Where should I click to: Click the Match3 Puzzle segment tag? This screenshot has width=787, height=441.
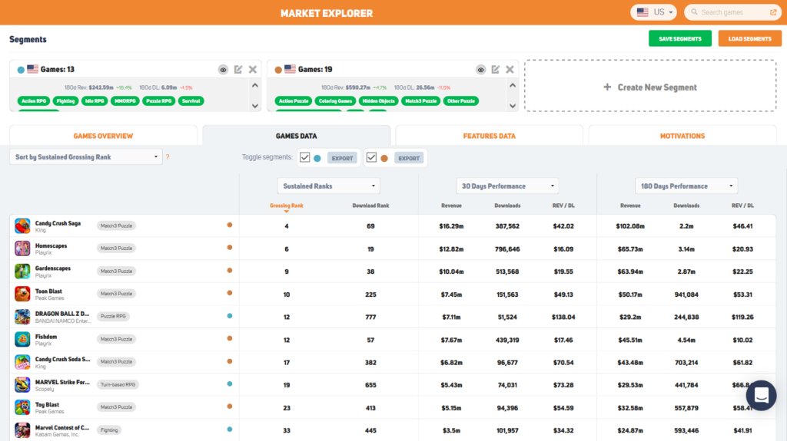(420, 100)
